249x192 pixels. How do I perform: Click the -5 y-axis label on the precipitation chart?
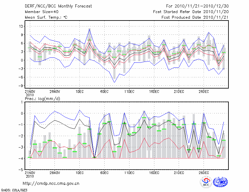tap(21, 170)
